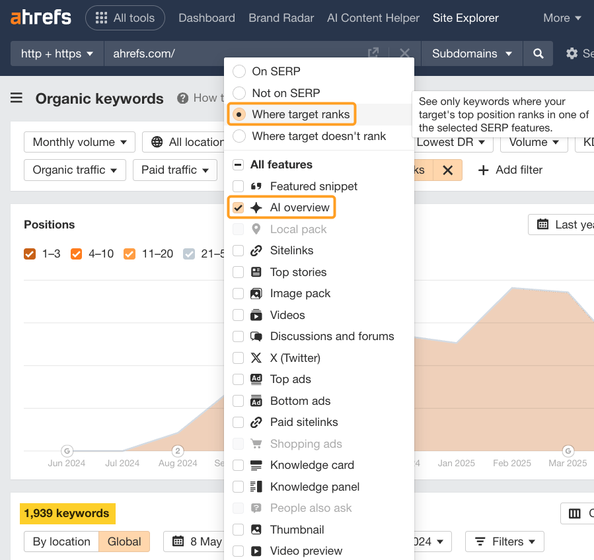Click the Add filter button
594x560 pixels.
(510, 170)
